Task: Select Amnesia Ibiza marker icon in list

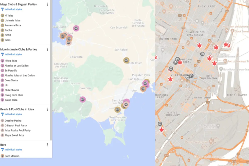Action: pos(2,25)
